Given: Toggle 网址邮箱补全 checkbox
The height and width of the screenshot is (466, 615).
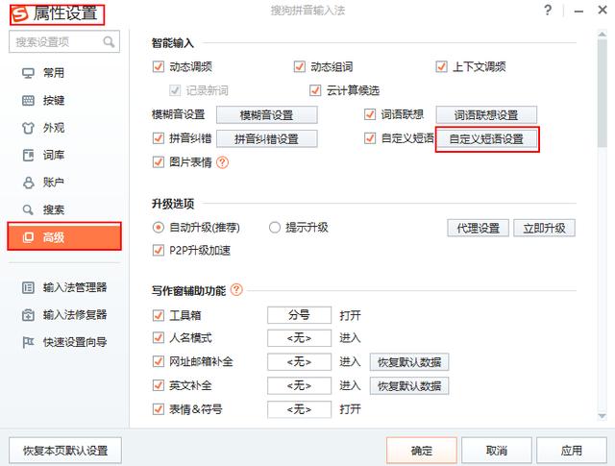Looking at the screenshot, I should [158, 361].
